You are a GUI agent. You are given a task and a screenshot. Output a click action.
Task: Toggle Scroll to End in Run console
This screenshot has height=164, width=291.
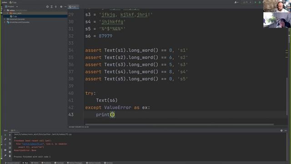[x=10, y=148]
